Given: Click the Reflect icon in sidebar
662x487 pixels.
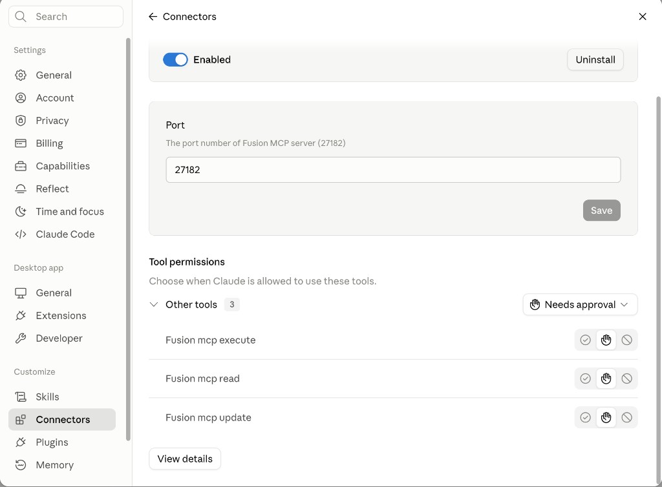Looking at the screenshot, I should (21, 189).
